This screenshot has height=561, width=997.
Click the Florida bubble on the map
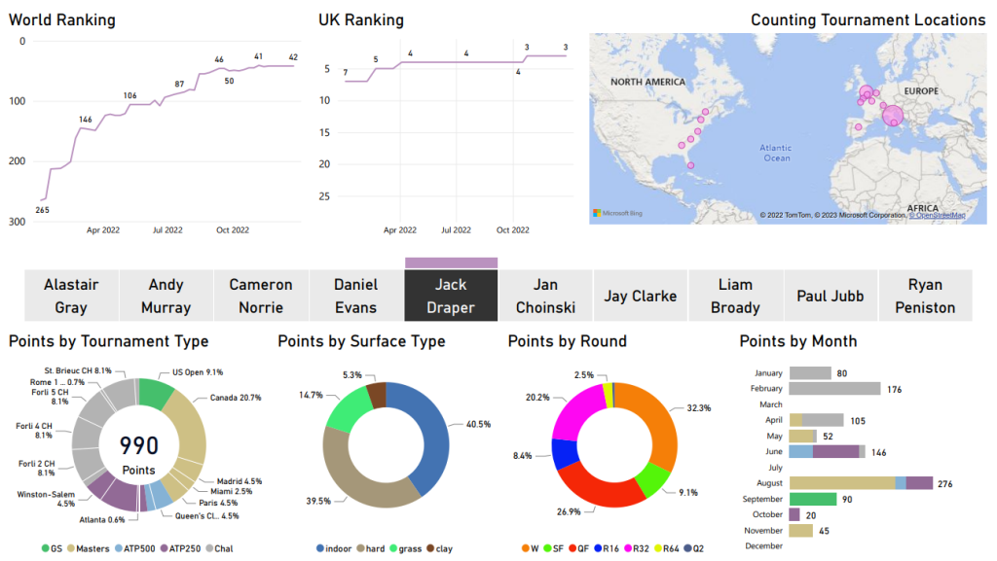690,165
